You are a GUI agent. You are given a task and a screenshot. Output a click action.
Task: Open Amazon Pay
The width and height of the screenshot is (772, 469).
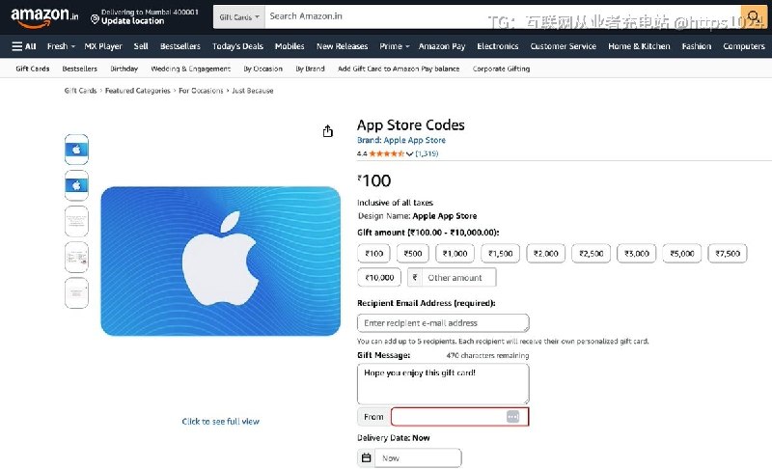[x=442, y=46]
